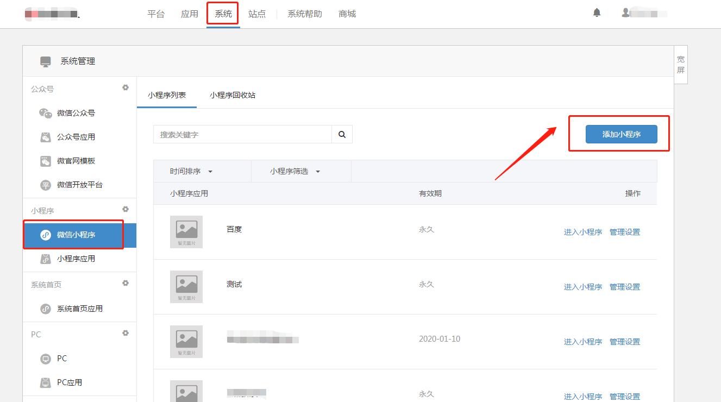Image resolution: width=721 pixels, height=402 pixels.
Task: Select the highlighted 微信小程序 item
Action: 73,235
